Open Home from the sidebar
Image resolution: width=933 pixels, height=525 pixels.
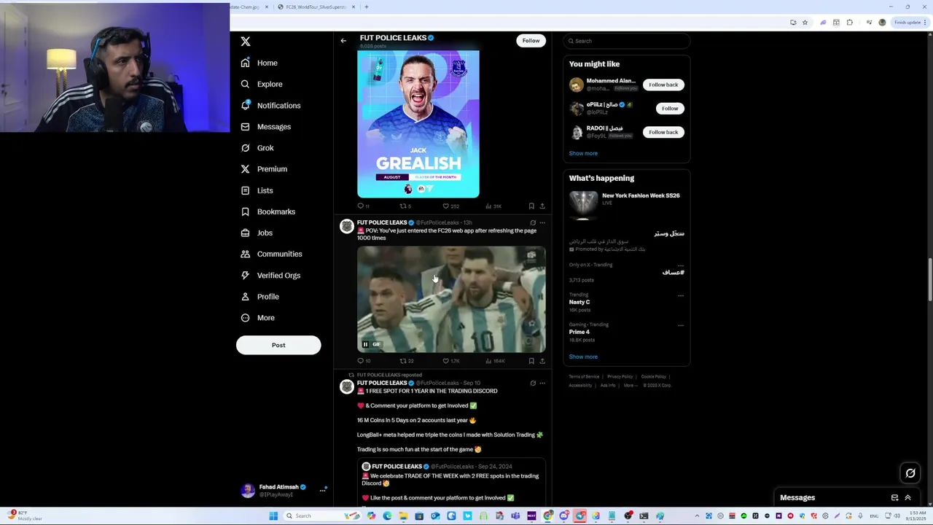coord(260,63)
